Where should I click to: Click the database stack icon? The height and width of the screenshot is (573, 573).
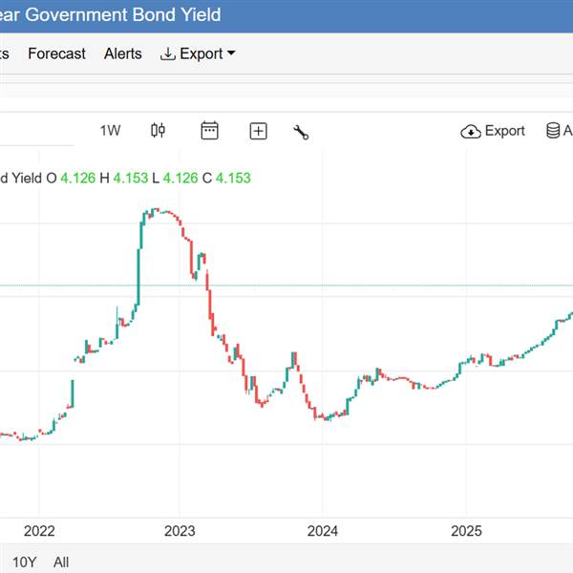pos(553,131)
